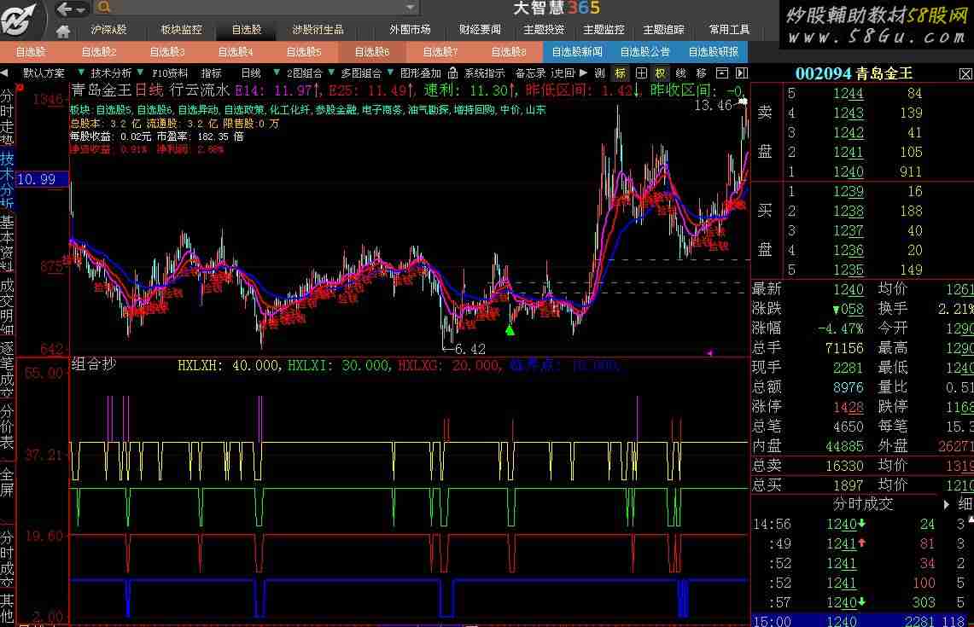Open the 自选股 menu
Screen dimensions: 974x627
click(247, 30)
